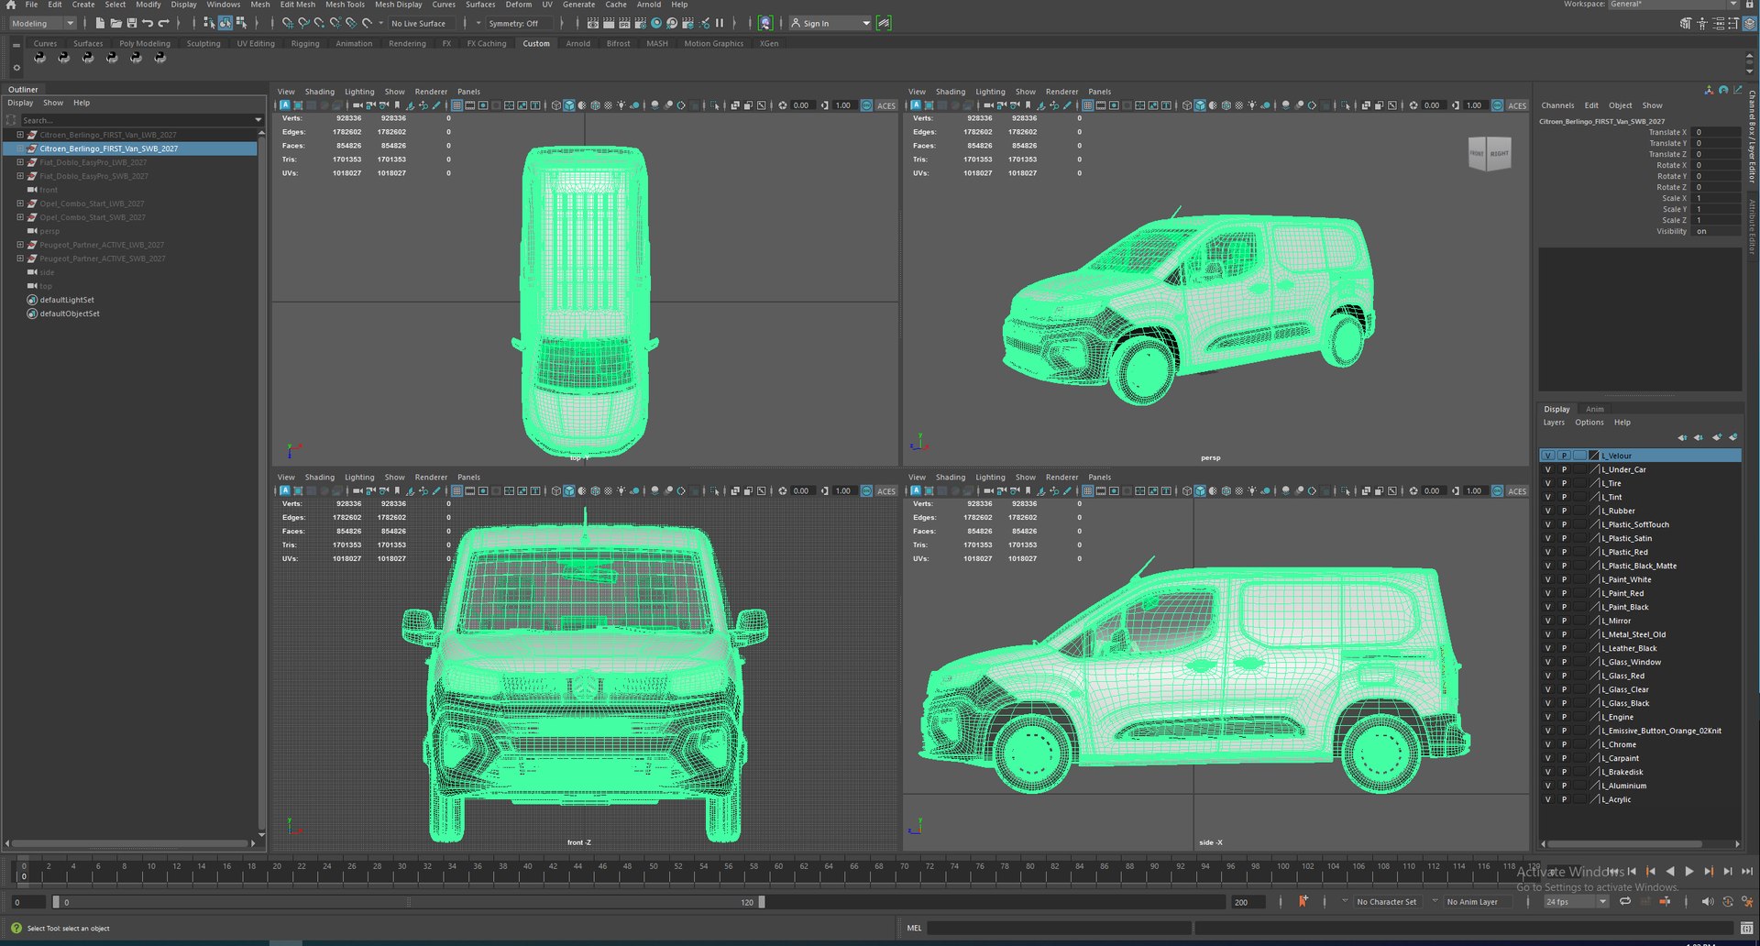Toggle visibility V of L_Velour layer
Screen dimensions: 1760x946
[1548, 456]
